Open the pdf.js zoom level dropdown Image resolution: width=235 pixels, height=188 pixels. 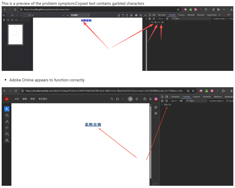[80, 15]
